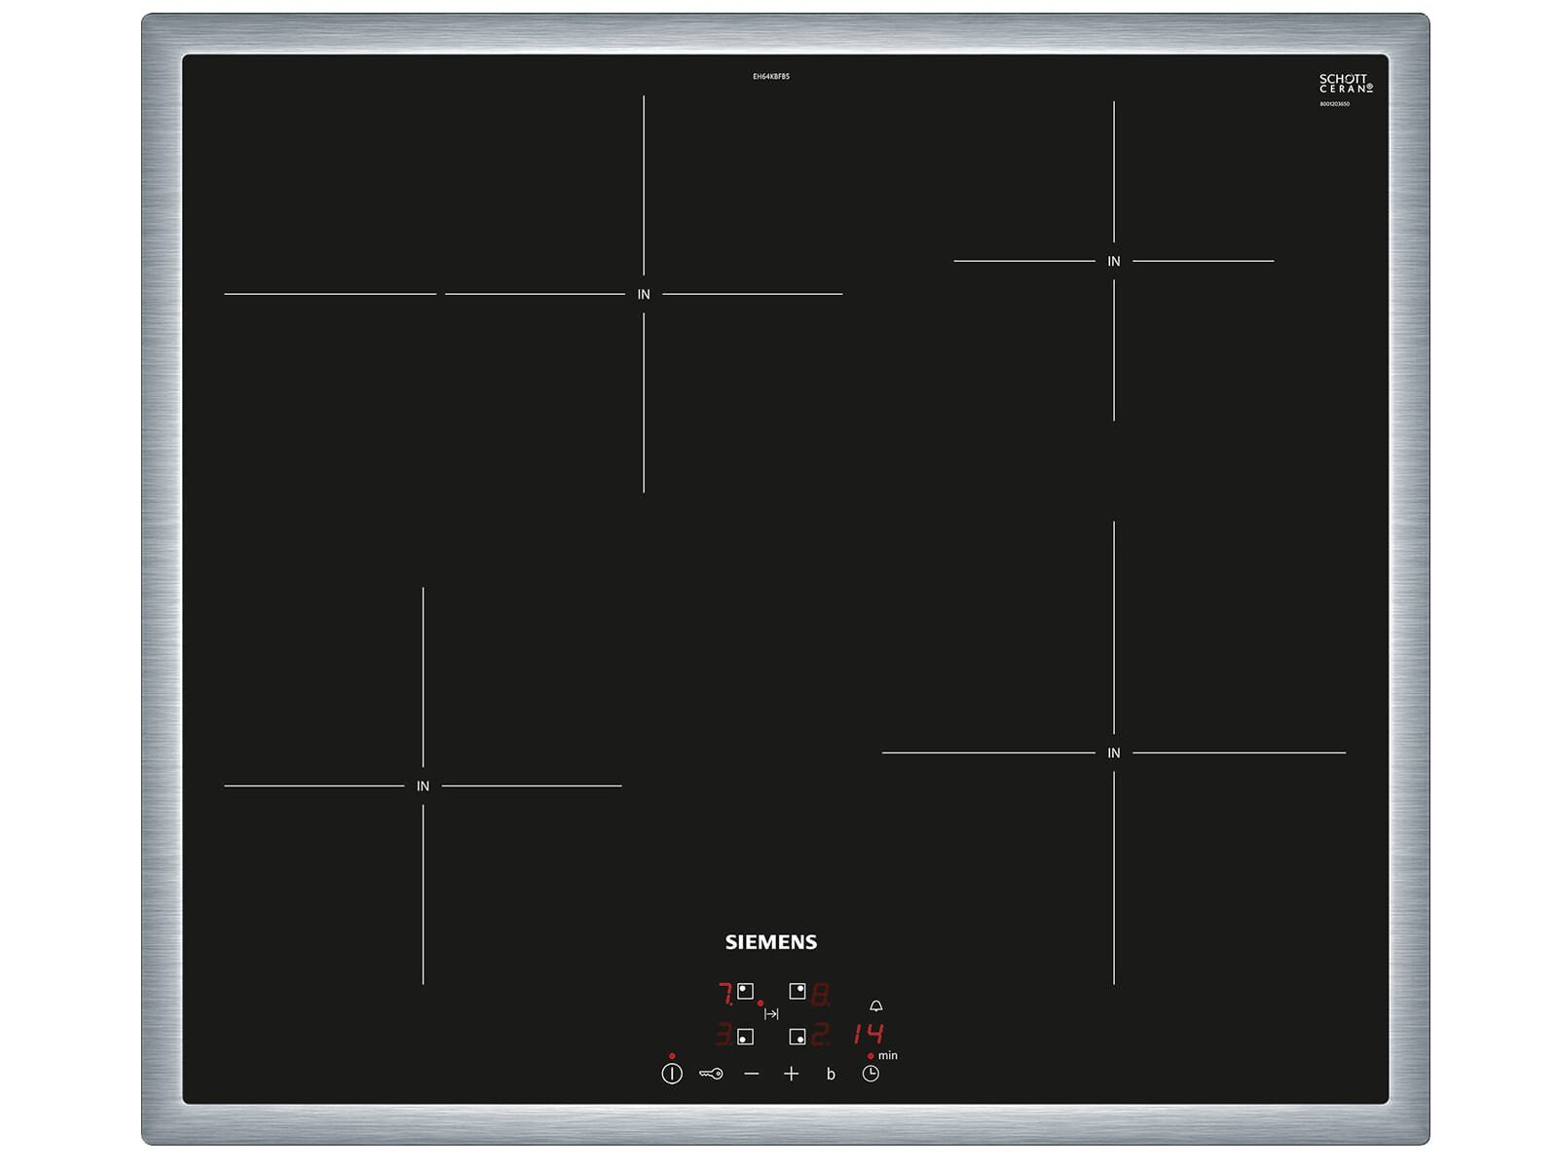
Task: Select the front-right cooking zone icon
Action: pos(797,1037)
